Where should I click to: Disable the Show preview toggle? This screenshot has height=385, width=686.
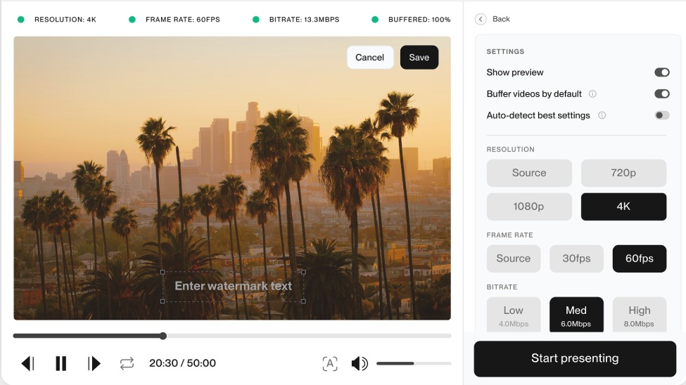[x=661, y=72]
